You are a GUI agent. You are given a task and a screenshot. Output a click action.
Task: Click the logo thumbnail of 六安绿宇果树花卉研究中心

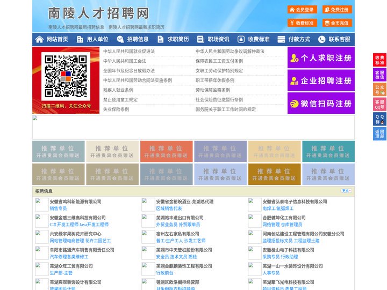tap(42, 237)
